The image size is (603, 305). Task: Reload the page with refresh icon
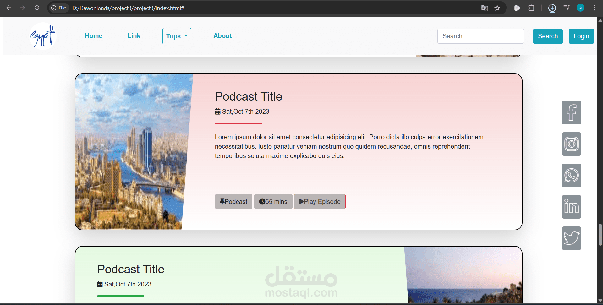pyautogui.click(x=37, y=8)
